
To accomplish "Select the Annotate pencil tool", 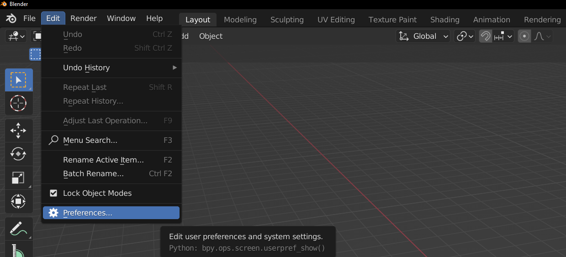I will point(19,229).
